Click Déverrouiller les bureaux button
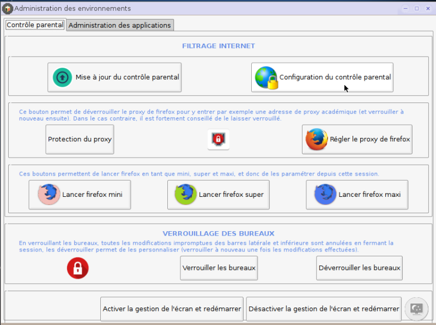This screenshot has height=325, width=436. (359, 268)
